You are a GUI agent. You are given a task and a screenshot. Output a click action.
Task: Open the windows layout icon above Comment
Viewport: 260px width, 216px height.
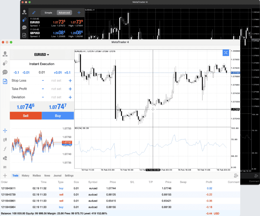coord(236,175)
